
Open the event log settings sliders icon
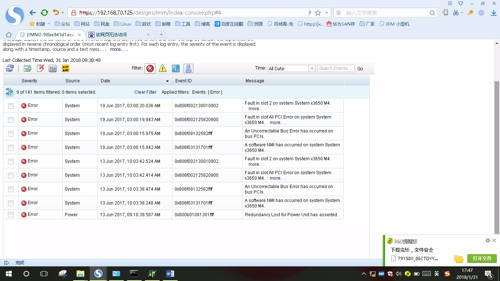(52, 68)
